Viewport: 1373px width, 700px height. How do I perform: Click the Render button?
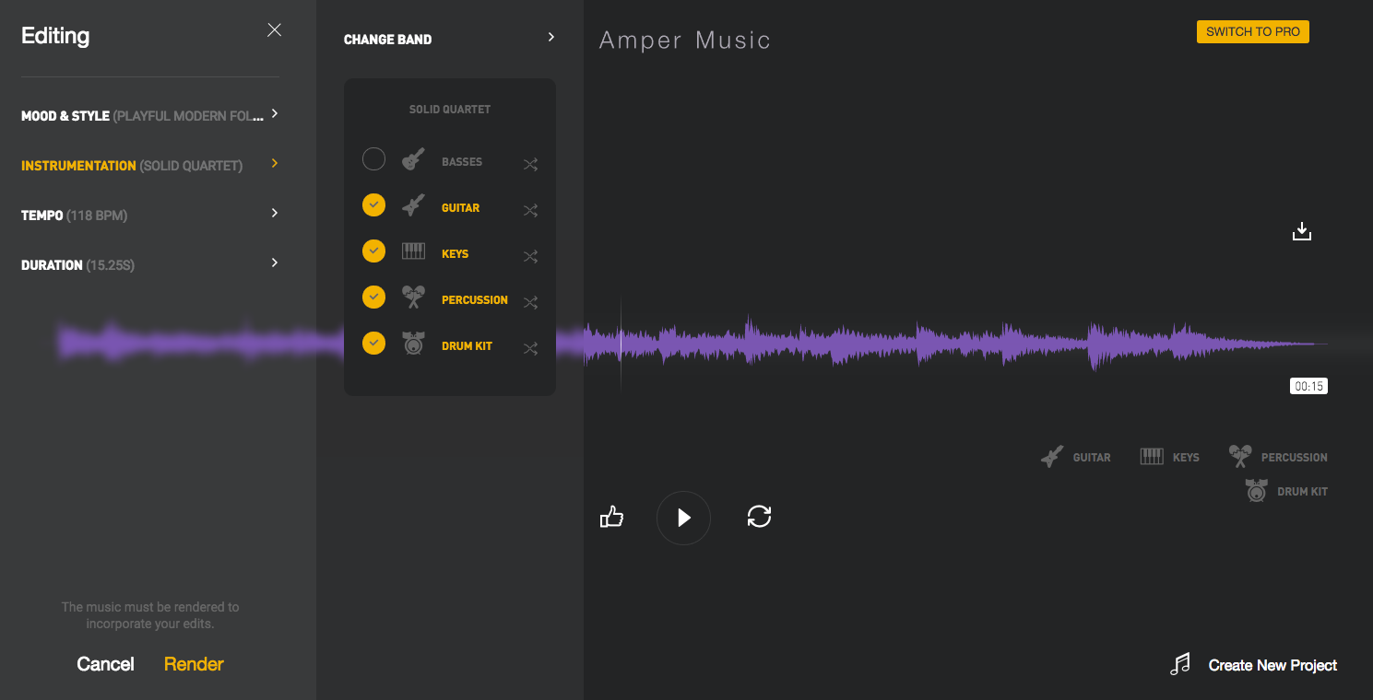[194, 664]
